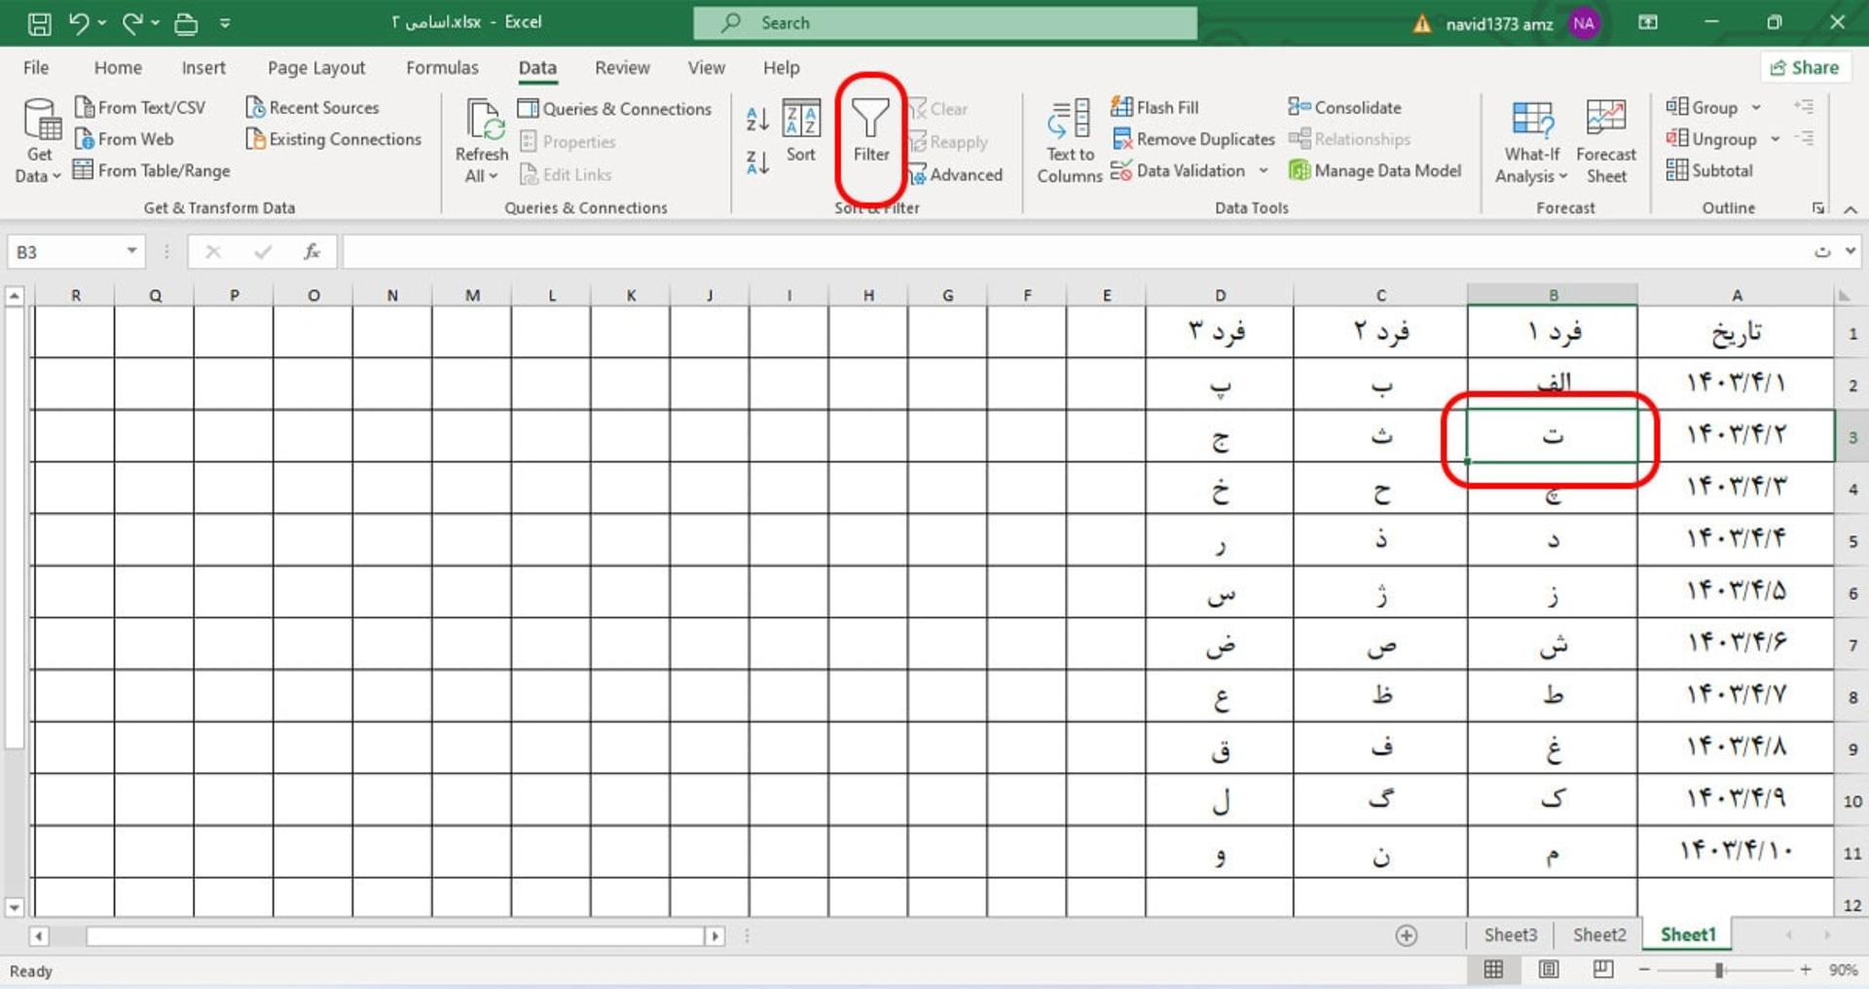Customize Quick Access Toolbar dropdown
Viewport: 1869px width, 989px height.
tap(225, 23)
